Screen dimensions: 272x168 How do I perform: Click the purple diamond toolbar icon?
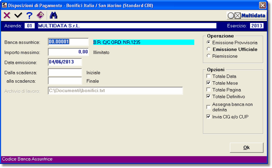pos(40,15)
